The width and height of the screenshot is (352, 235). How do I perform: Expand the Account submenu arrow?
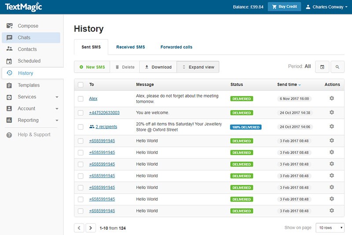57,109
